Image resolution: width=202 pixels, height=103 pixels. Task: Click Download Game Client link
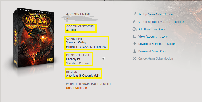[x=153, y=51]
